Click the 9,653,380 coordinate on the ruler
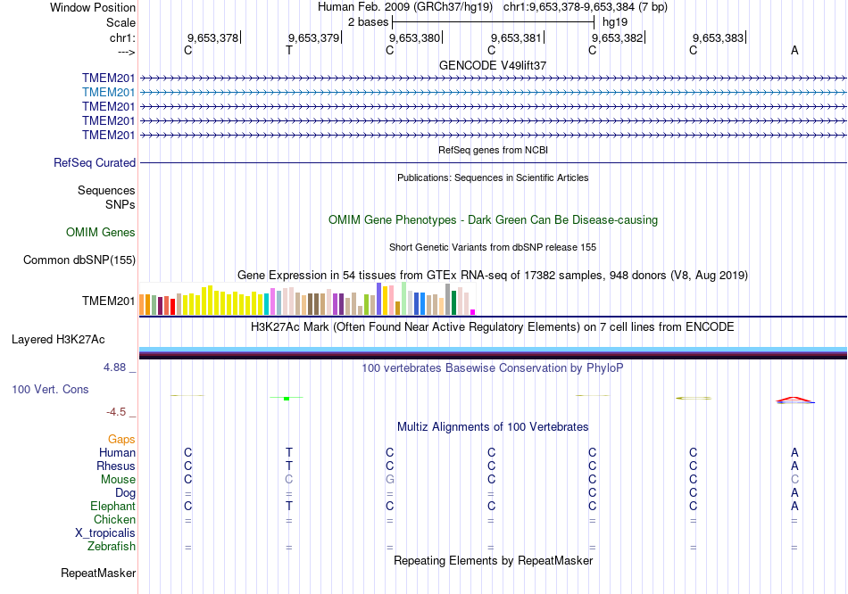848x594 pixels. [x=415, y=37]
